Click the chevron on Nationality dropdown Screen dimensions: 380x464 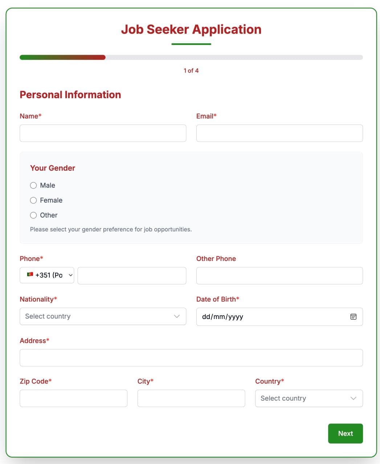pyautogui.click(x=177, y=316)
